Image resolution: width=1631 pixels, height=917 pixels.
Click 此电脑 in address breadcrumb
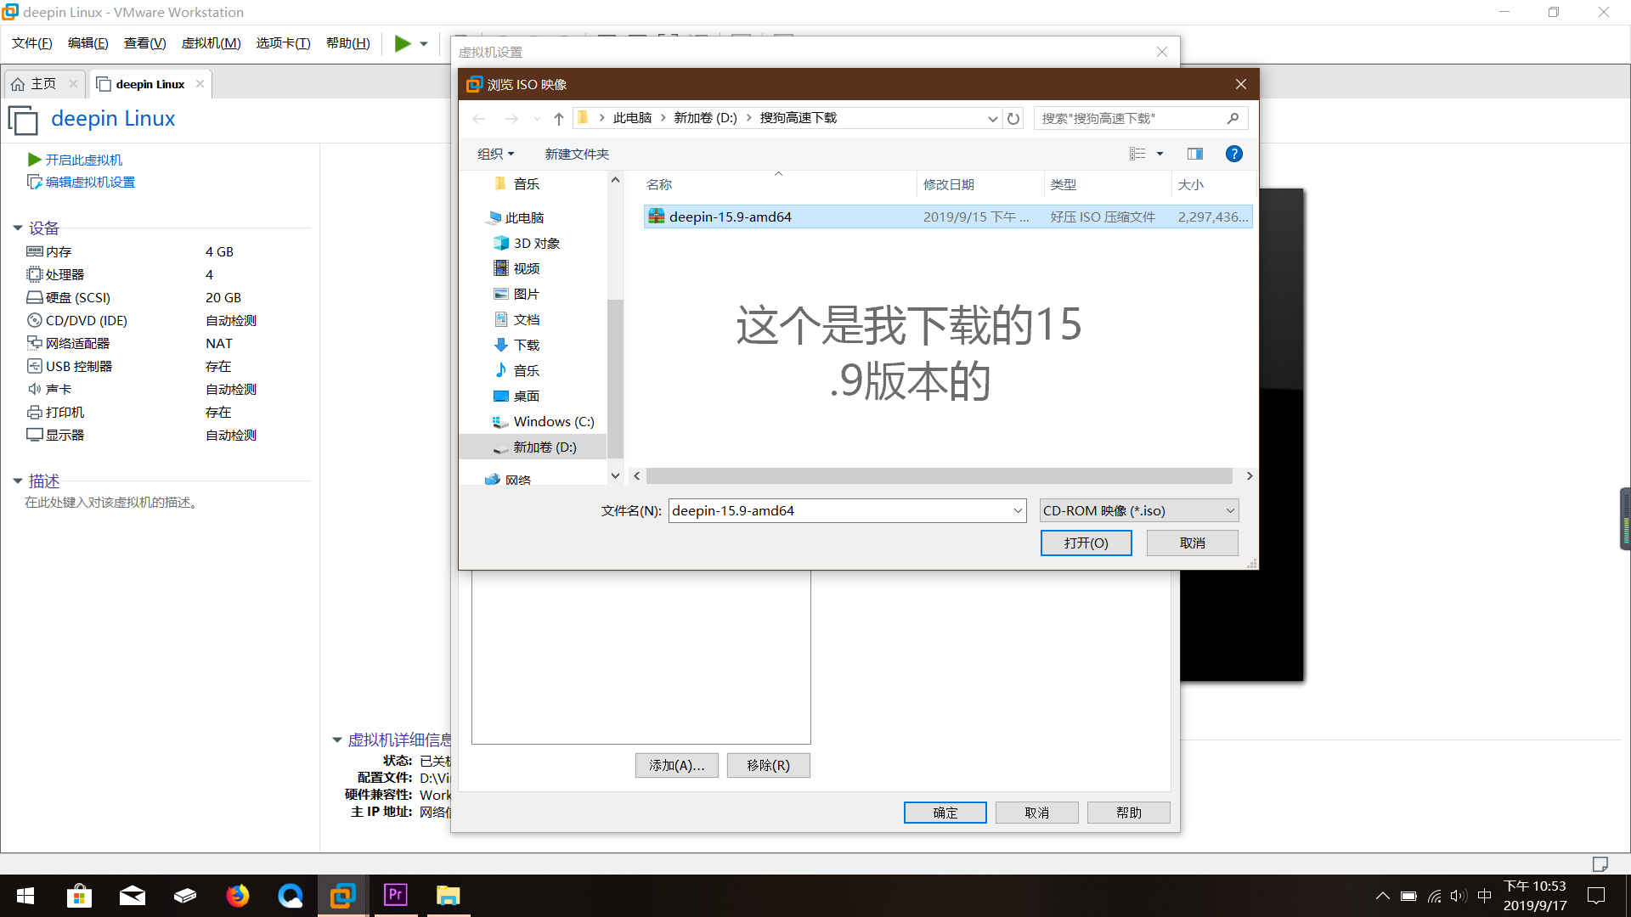click(x=632, y=118)
